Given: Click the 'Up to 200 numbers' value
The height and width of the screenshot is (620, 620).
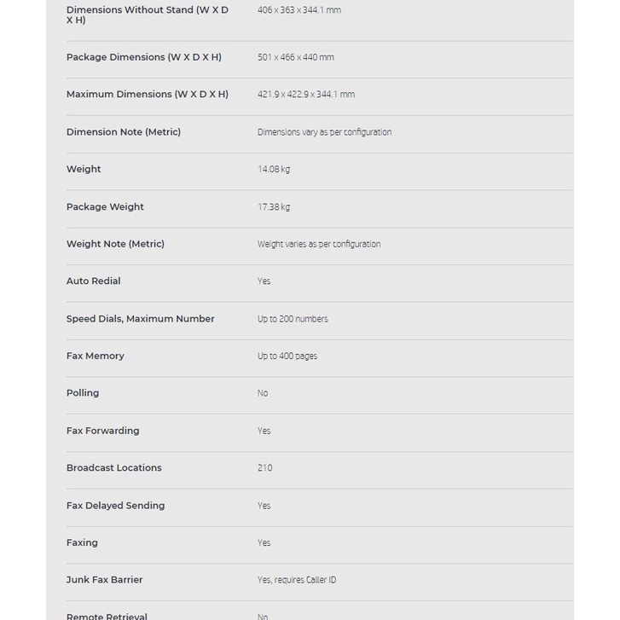Looking at the screenshot, I should pyautogui.click(x=293, y=319).
